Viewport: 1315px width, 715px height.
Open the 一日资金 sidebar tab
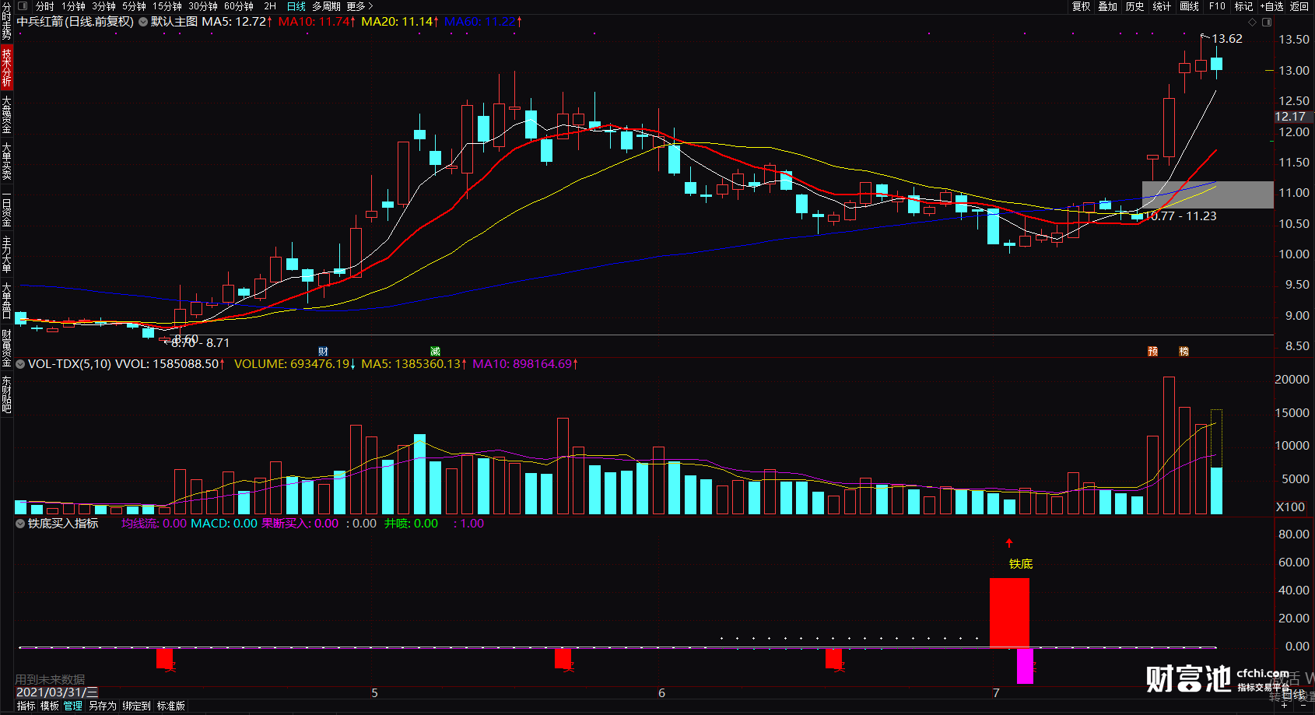[6, 209]
